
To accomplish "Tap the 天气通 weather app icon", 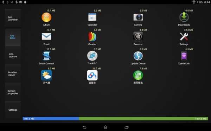I will 46,75.
